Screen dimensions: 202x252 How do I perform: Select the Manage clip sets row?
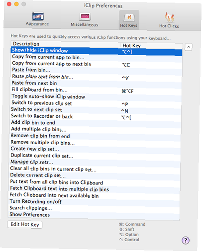click(x=95, y=162)
